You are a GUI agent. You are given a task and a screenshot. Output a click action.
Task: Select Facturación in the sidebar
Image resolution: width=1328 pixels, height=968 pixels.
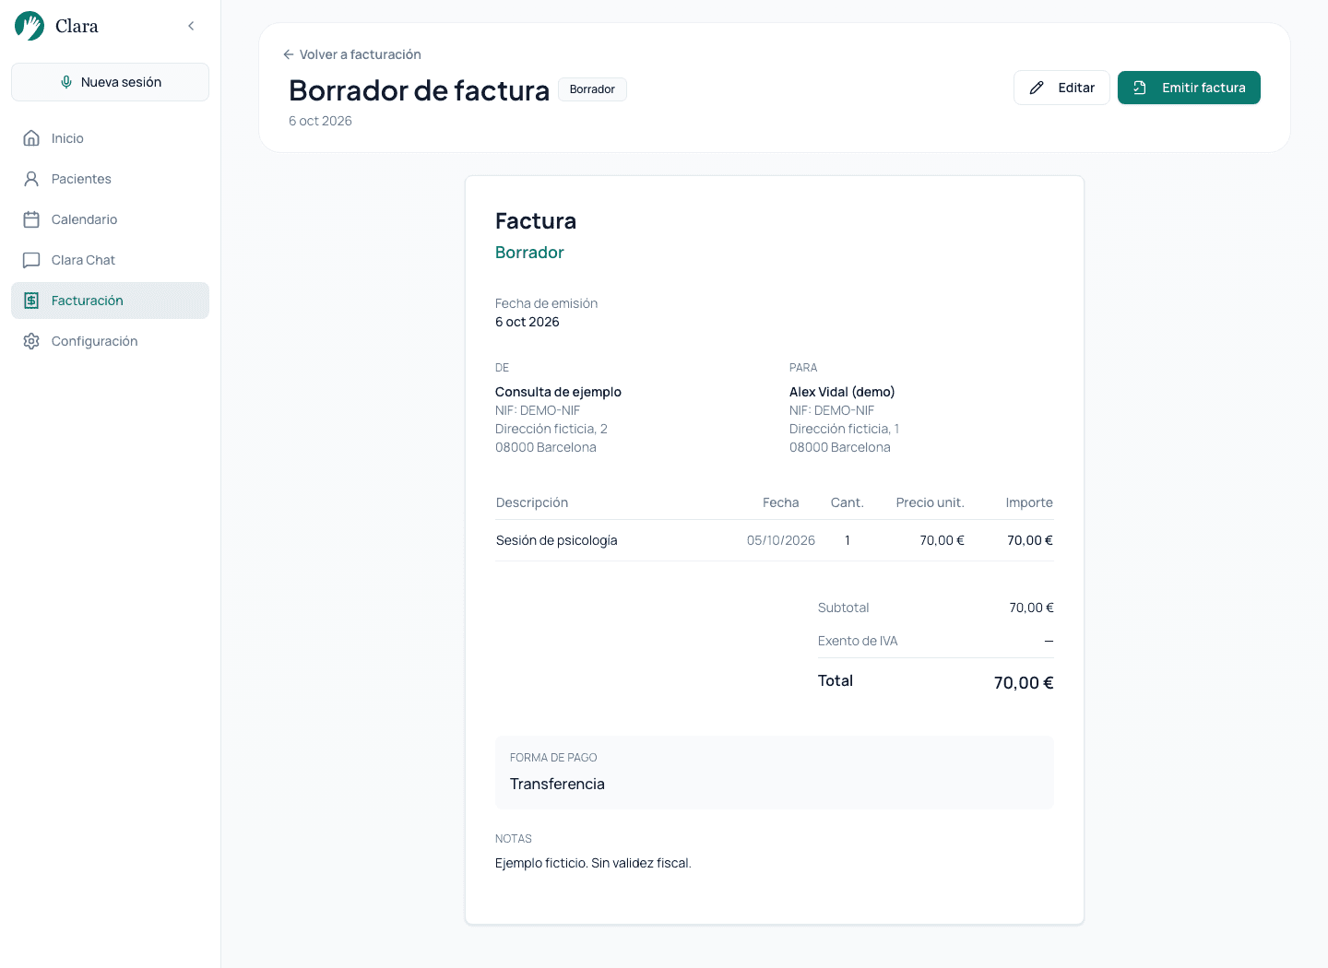pyautogui.click(x=110, y=301)
